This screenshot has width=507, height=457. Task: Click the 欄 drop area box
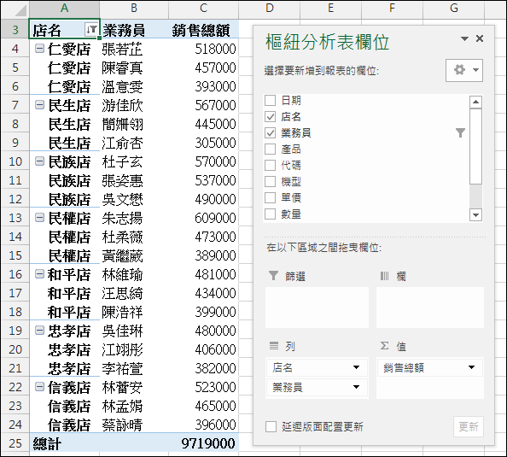[x=430, y=308]
